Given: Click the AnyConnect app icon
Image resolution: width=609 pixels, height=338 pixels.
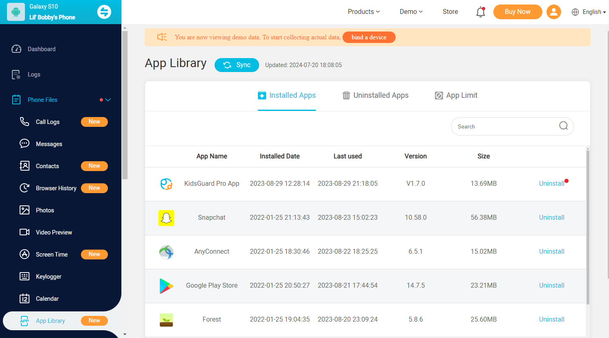Looking at the screenshot, I should click(166, 252).
